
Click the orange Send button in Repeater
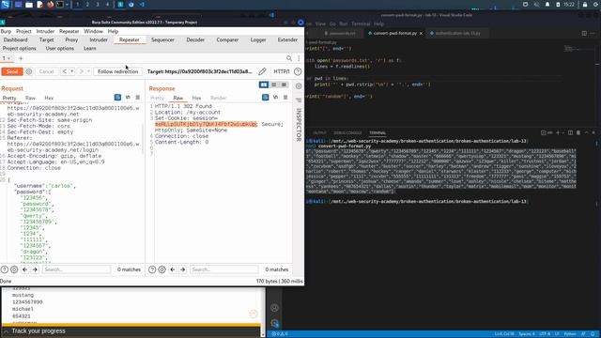click(x=12, y=71)
